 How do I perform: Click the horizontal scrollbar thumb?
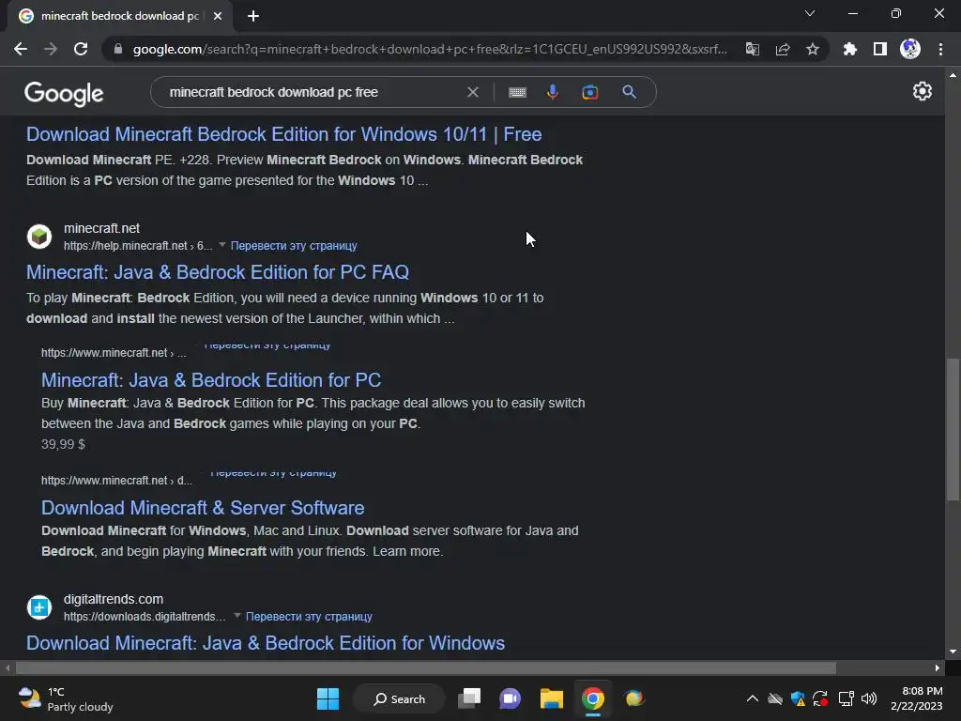pyautogui.click(x=426, y=667)
